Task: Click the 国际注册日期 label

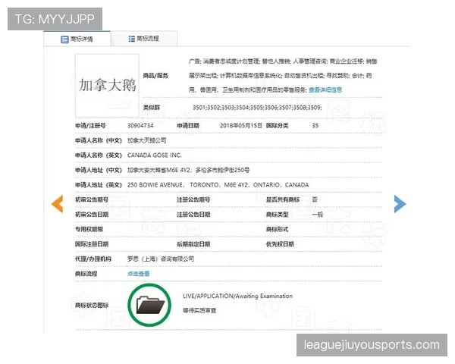Action: 92,244
